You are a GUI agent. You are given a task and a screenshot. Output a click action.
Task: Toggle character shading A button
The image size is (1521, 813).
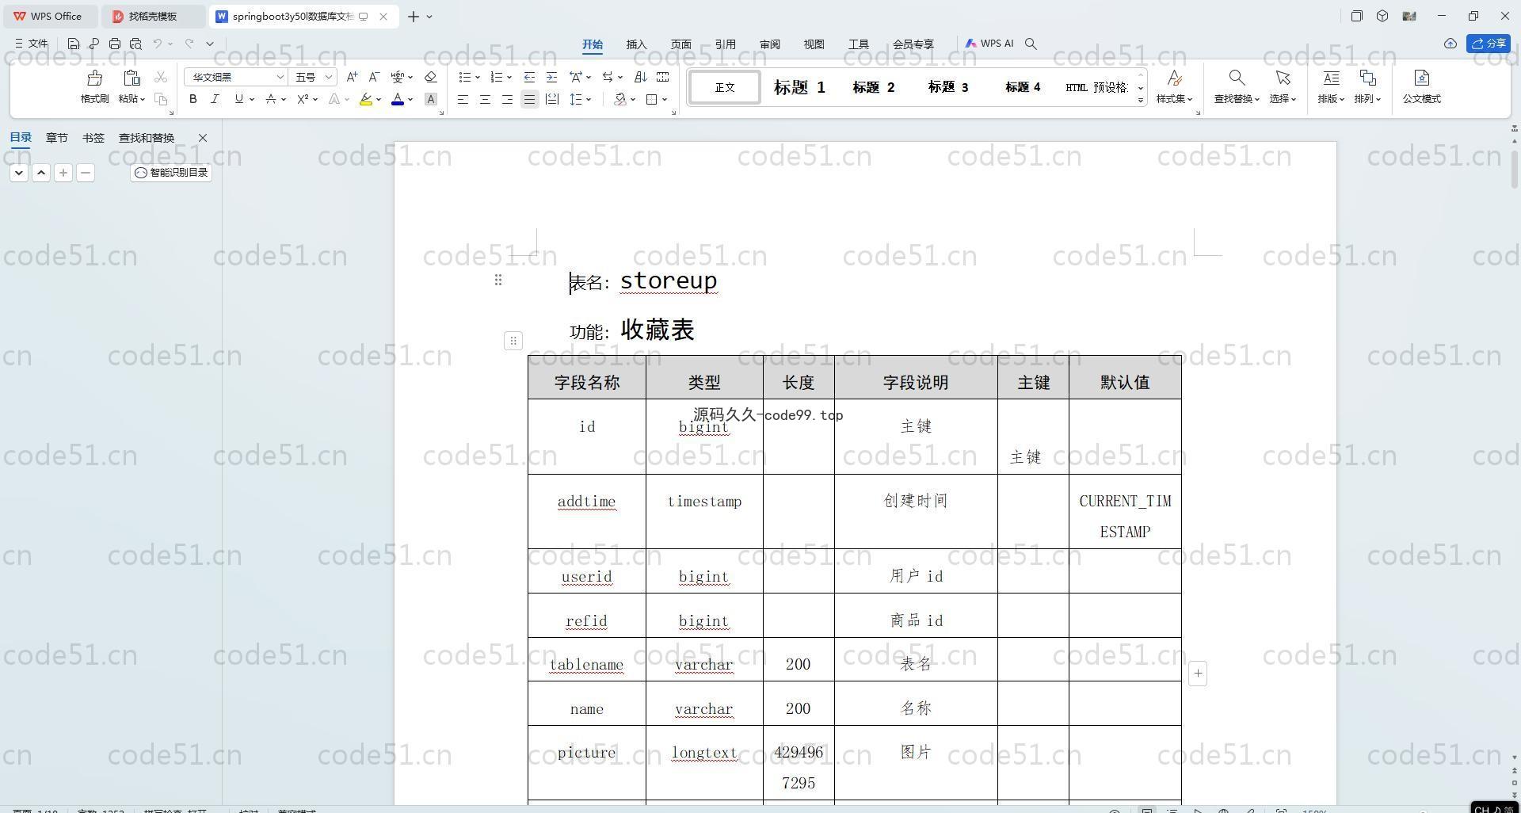pos(431,99)
